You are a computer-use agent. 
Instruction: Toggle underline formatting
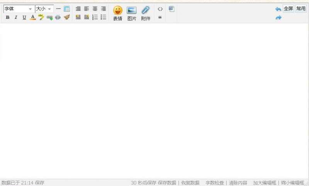(24, 17)
